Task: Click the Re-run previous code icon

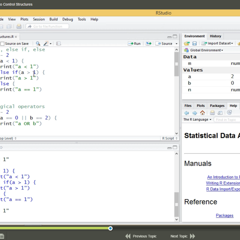Action: (x=148, y=43)
